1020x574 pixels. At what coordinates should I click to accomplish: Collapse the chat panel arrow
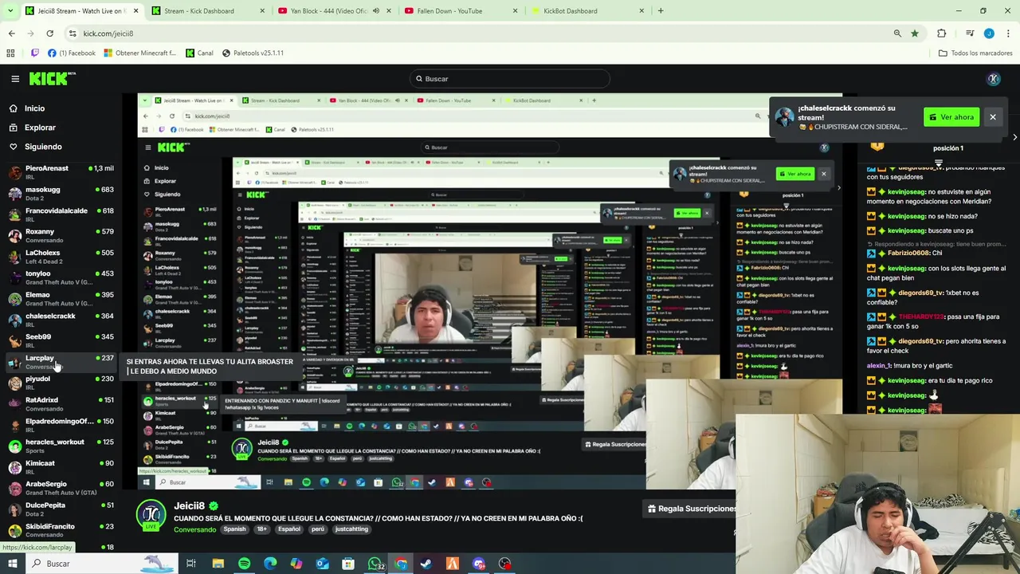pyautogui.click(x=1014, y=137)
